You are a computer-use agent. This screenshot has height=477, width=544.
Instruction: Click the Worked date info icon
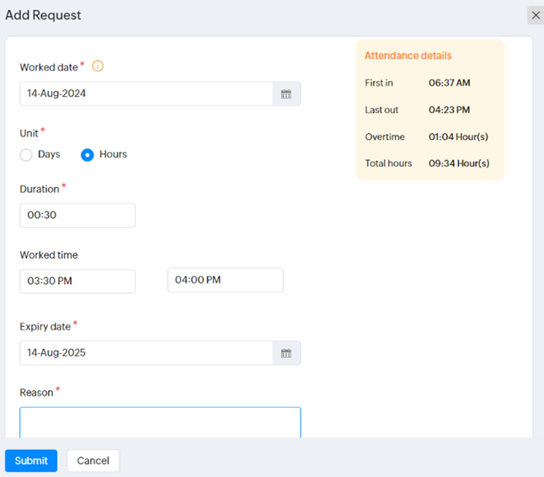pyautogui.click(x=98, y=66)
